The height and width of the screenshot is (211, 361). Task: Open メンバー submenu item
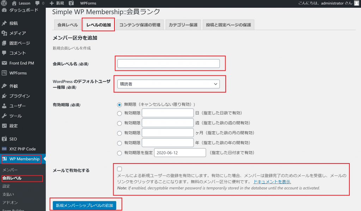tap(10, 170)
